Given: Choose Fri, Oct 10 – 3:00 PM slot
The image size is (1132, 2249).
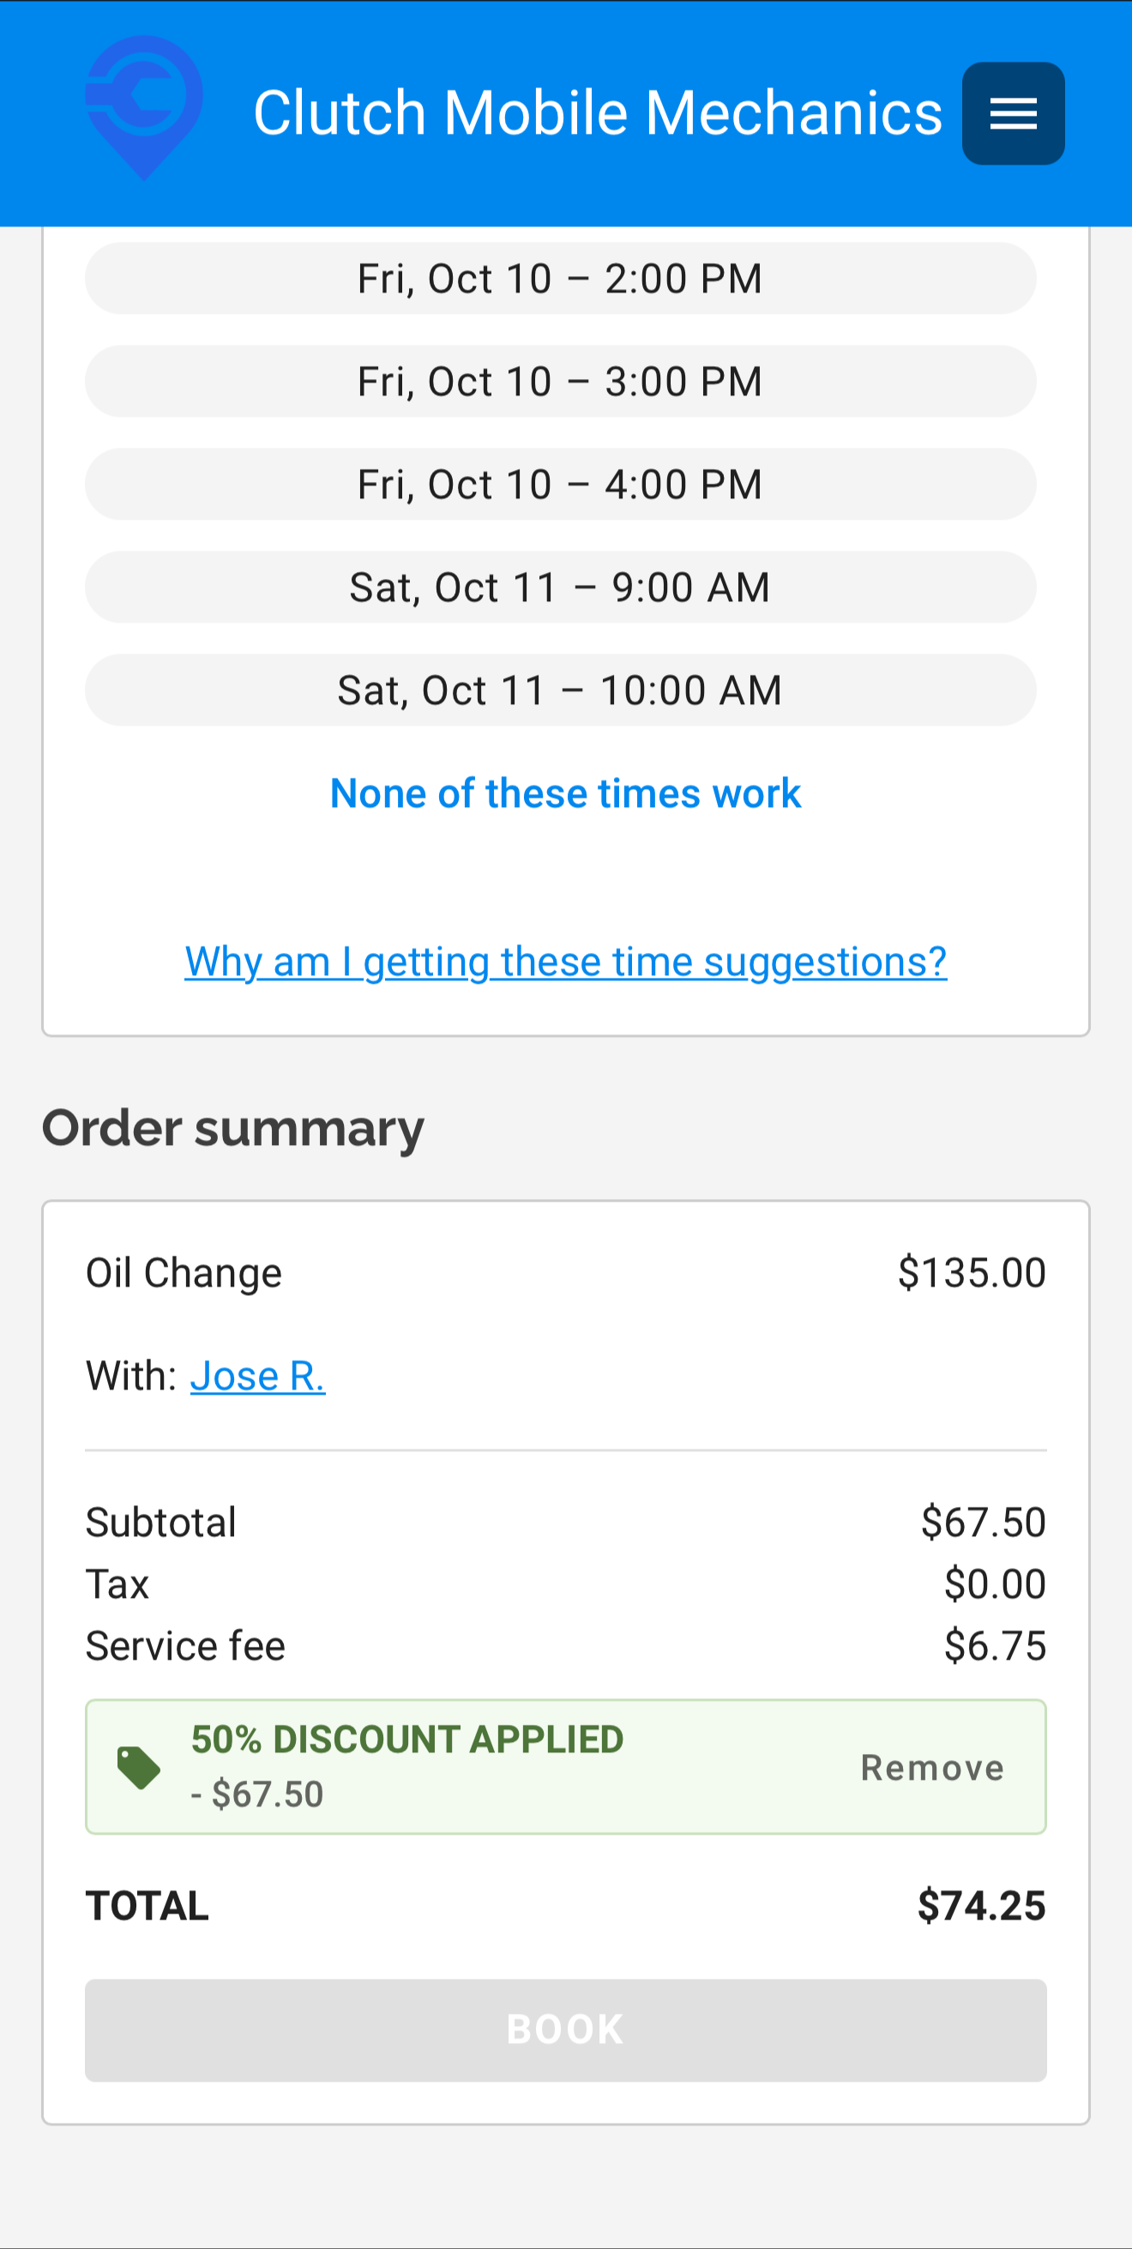Looking at the screenshot, I should point(560,382).
